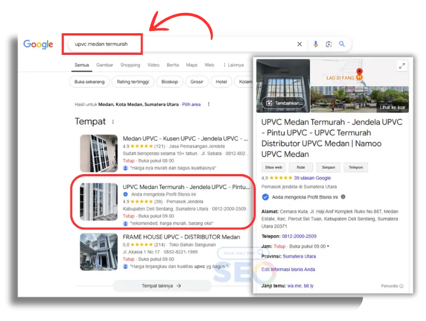426x321 pixels.
Task: Switch to the Gambar tab
Action: (105, 65)
